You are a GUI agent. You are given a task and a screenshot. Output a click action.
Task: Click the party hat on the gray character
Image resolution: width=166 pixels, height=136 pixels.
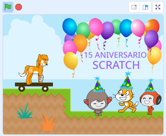point(98,85)
